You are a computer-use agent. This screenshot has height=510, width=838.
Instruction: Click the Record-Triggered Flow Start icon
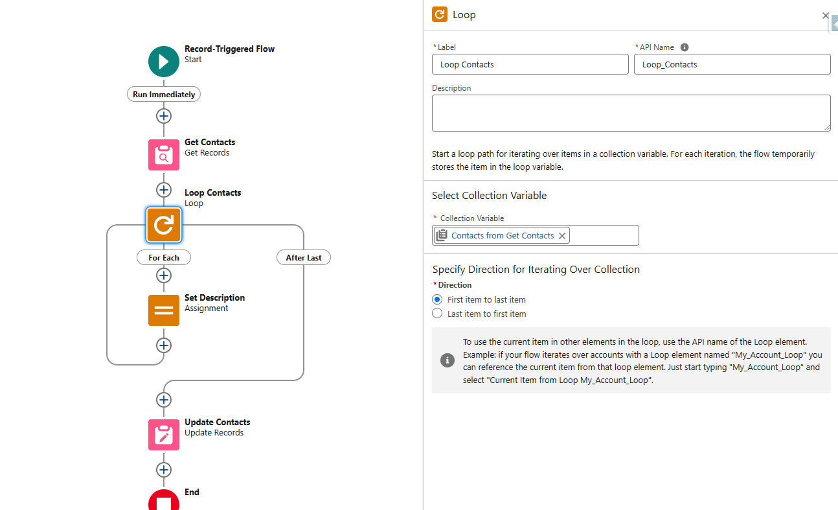164,62
